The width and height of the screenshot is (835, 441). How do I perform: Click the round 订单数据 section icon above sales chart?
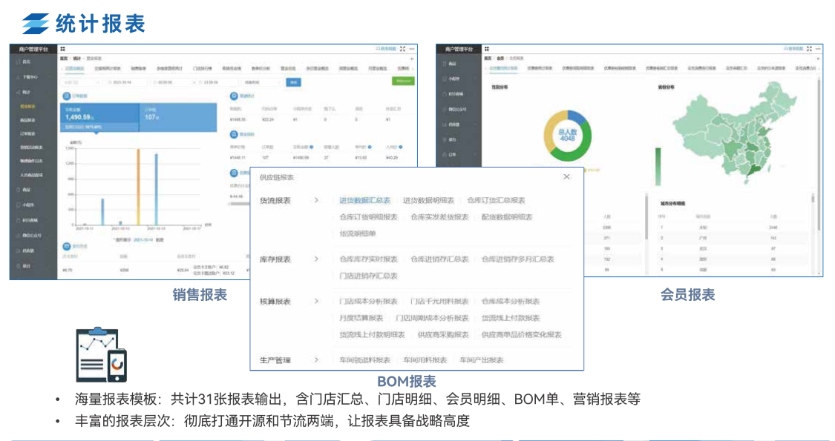tap(65, 96)
